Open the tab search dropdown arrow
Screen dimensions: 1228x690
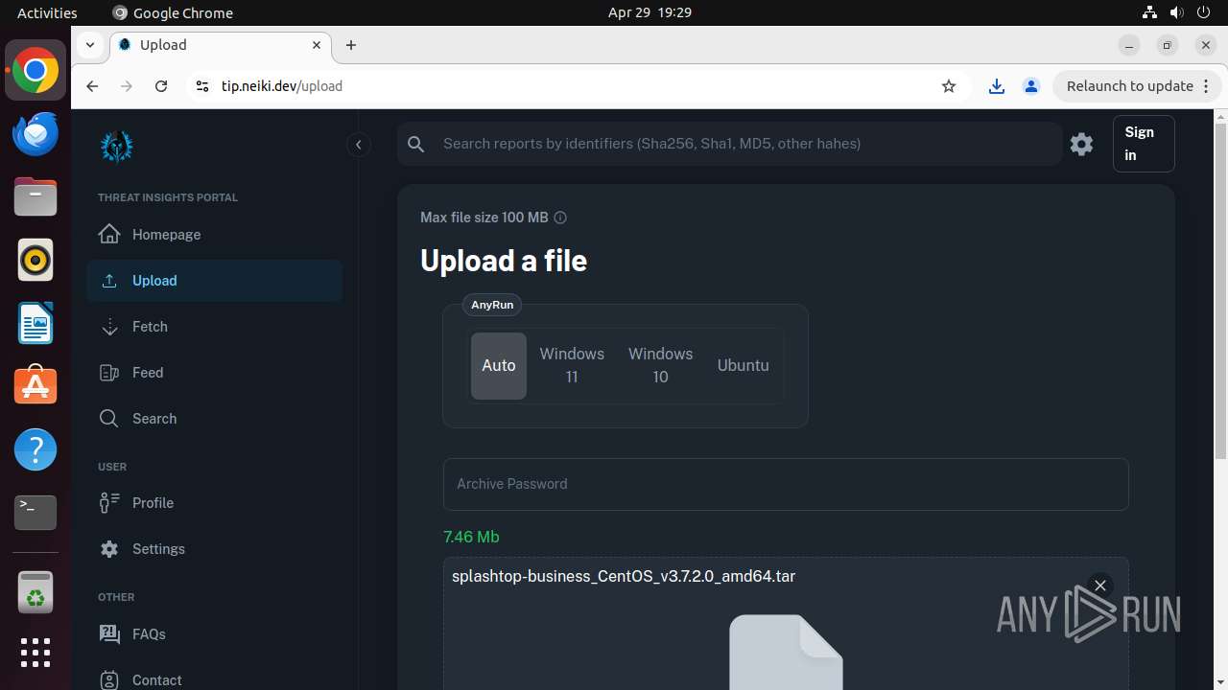point(89,45)
